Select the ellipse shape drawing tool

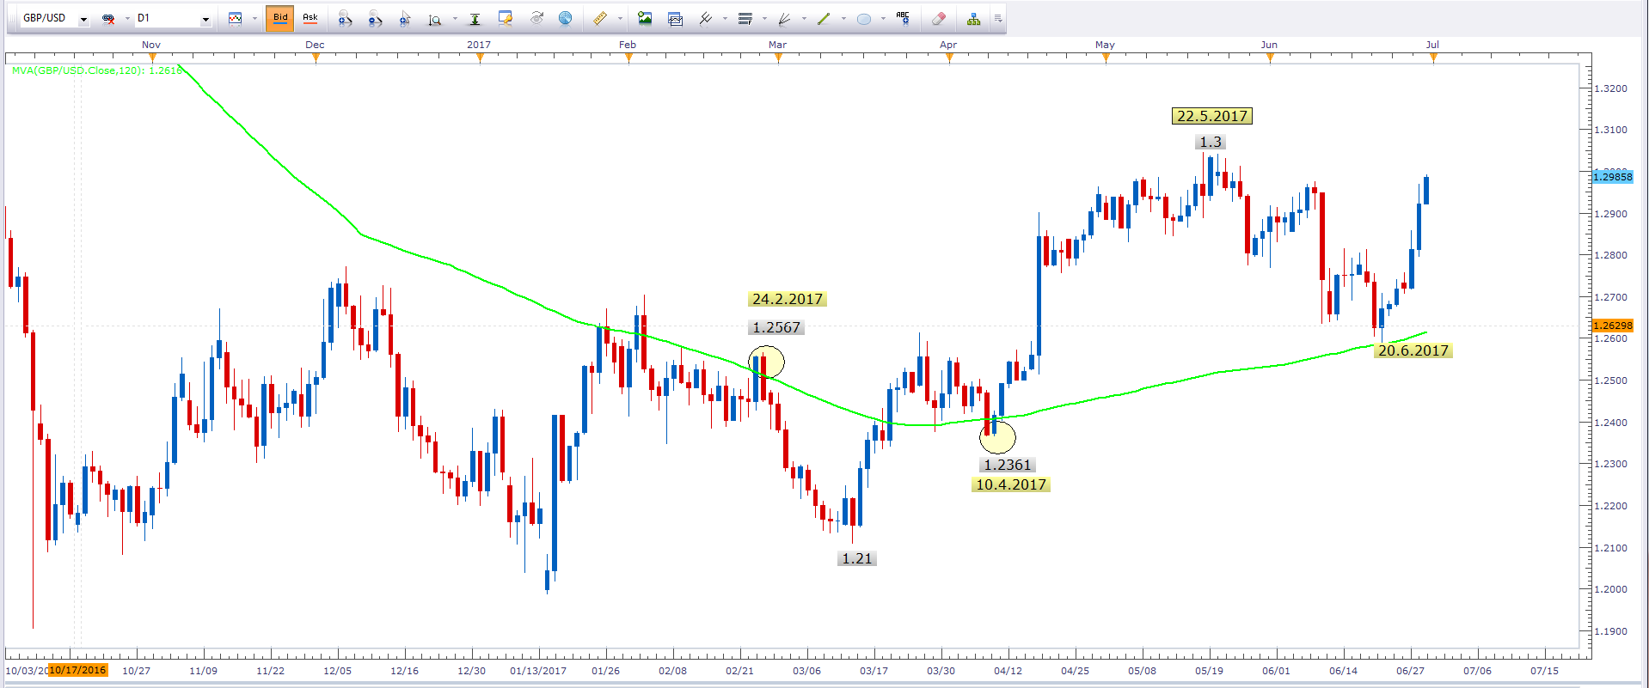coord(864,18)
